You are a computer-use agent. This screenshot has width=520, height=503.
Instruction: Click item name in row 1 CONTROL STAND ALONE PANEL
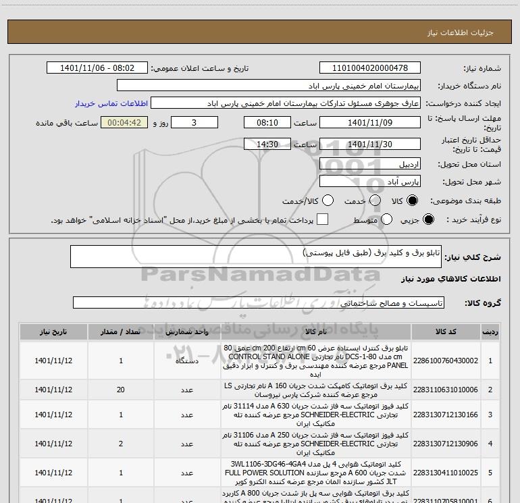point(316,361)
